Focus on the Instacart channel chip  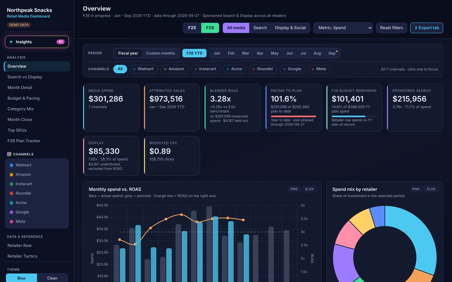point(205,69)
